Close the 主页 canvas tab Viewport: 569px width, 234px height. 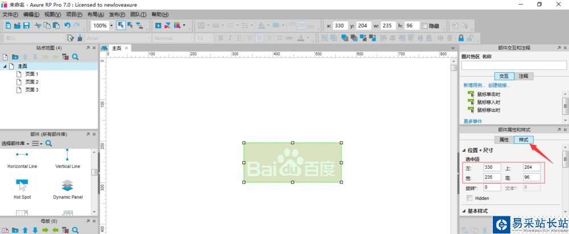coord(126,48)
